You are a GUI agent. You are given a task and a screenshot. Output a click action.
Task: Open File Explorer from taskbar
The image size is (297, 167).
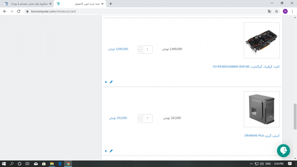coord(52,164)
